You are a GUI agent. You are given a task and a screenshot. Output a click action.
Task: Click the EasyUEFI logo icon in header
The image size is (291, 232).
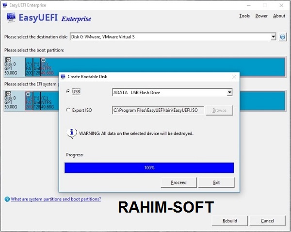click(11, 17)
